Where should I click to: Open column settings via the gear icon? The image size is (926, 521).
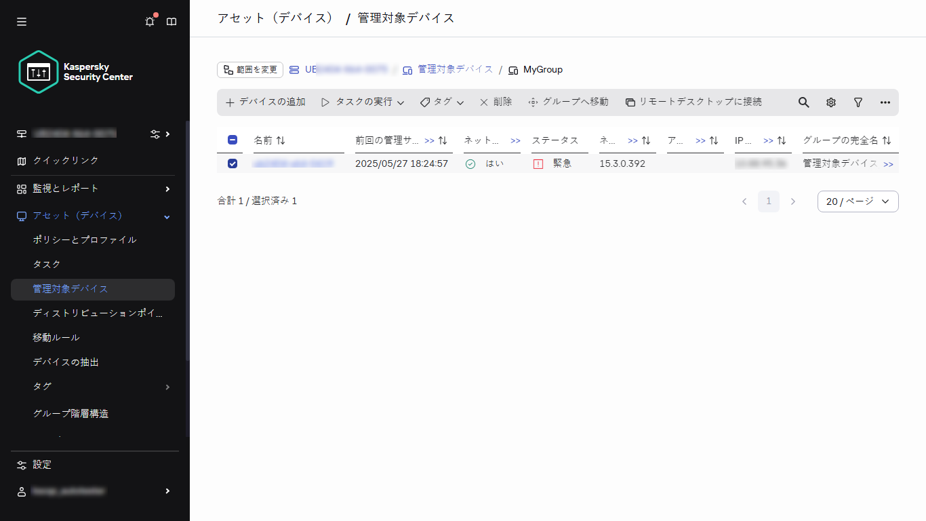[x=830, y=102]
